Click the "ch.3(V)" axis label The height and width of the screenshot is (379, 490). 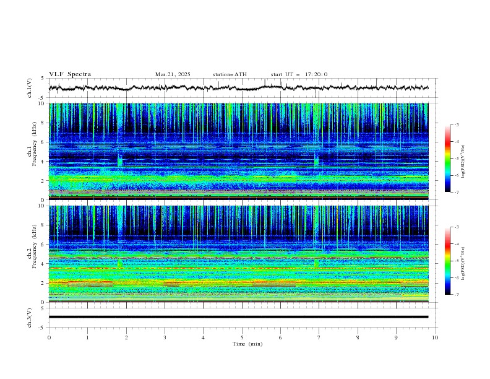tap(30, 318)
